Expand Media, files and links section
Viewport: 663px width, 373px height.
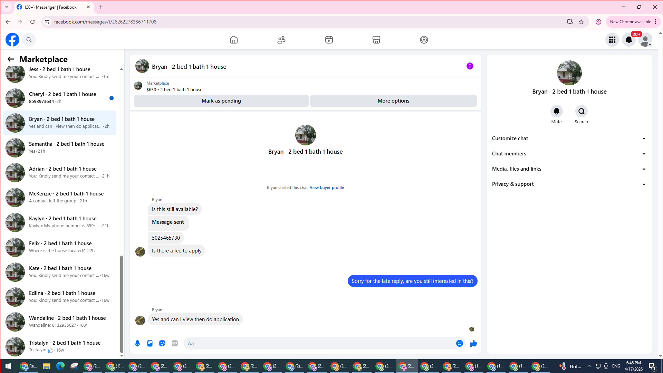(x=569, y=169)
